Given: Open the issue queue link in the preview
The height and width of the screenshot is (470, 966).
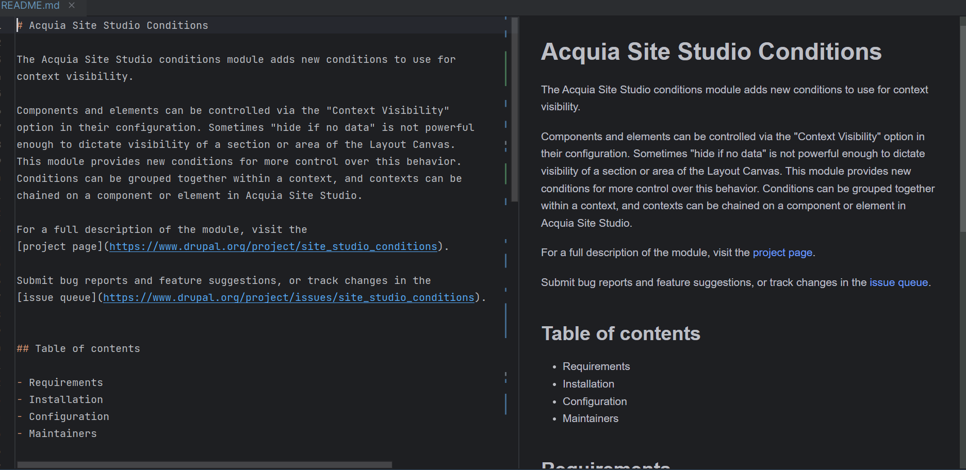Looking at the screenshot, I should [x=897, y=282].
